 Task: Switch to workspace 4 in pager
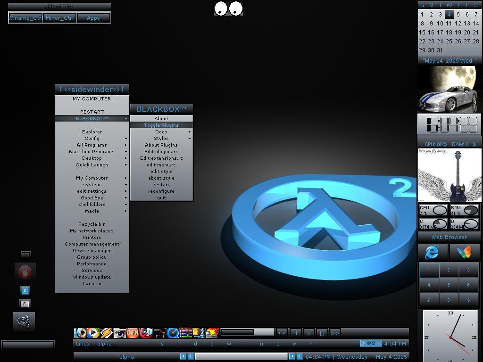pos(429,285)
